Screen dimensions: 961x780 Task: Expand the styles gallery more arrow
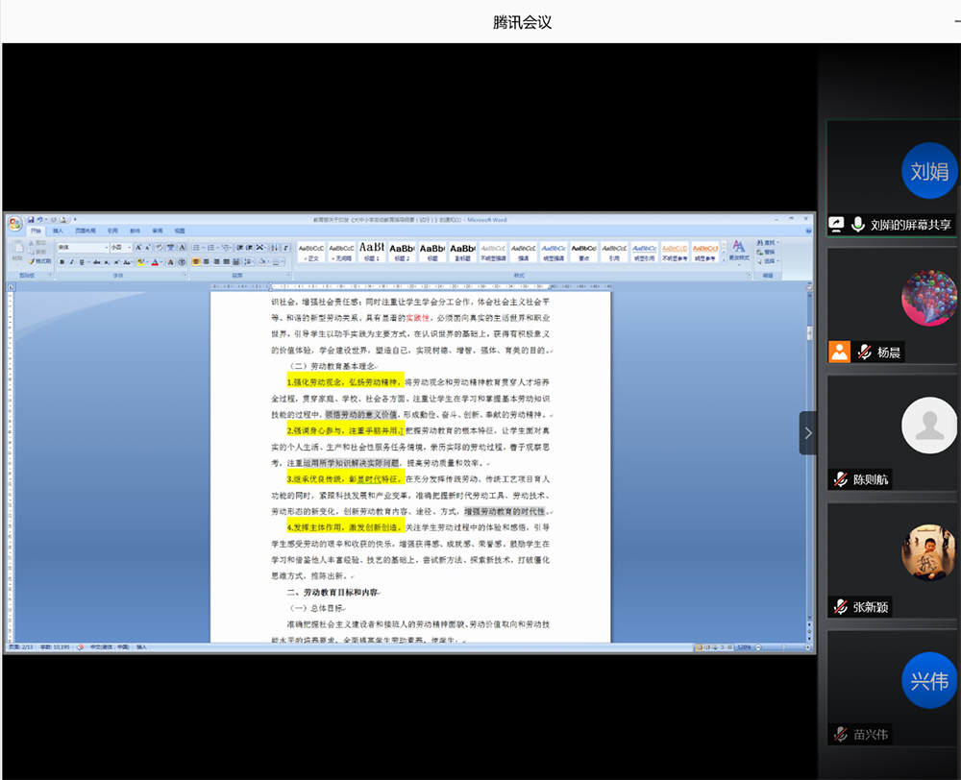coord(724,259)
